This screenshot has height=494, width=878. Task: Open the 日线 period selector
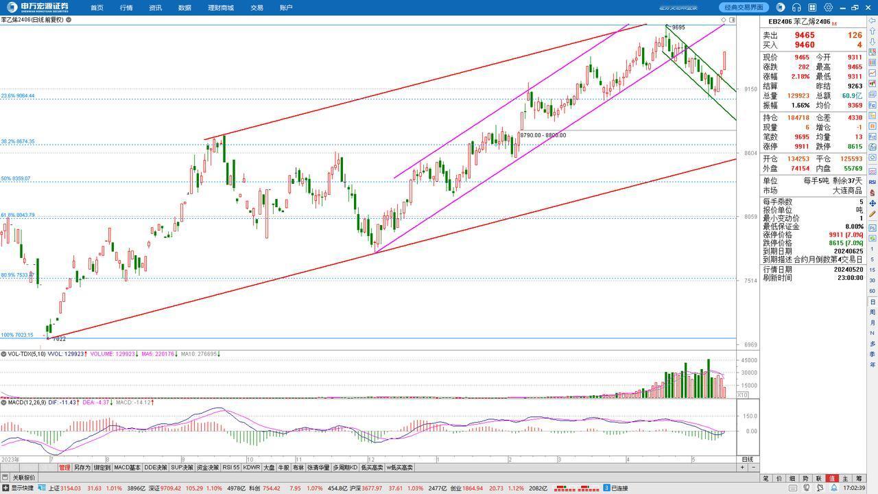coord(747,459)
